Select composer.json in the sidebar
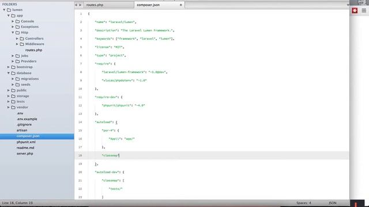Image resolution: width=369 pixels, height=207 pixels. (x=28, y=136)
